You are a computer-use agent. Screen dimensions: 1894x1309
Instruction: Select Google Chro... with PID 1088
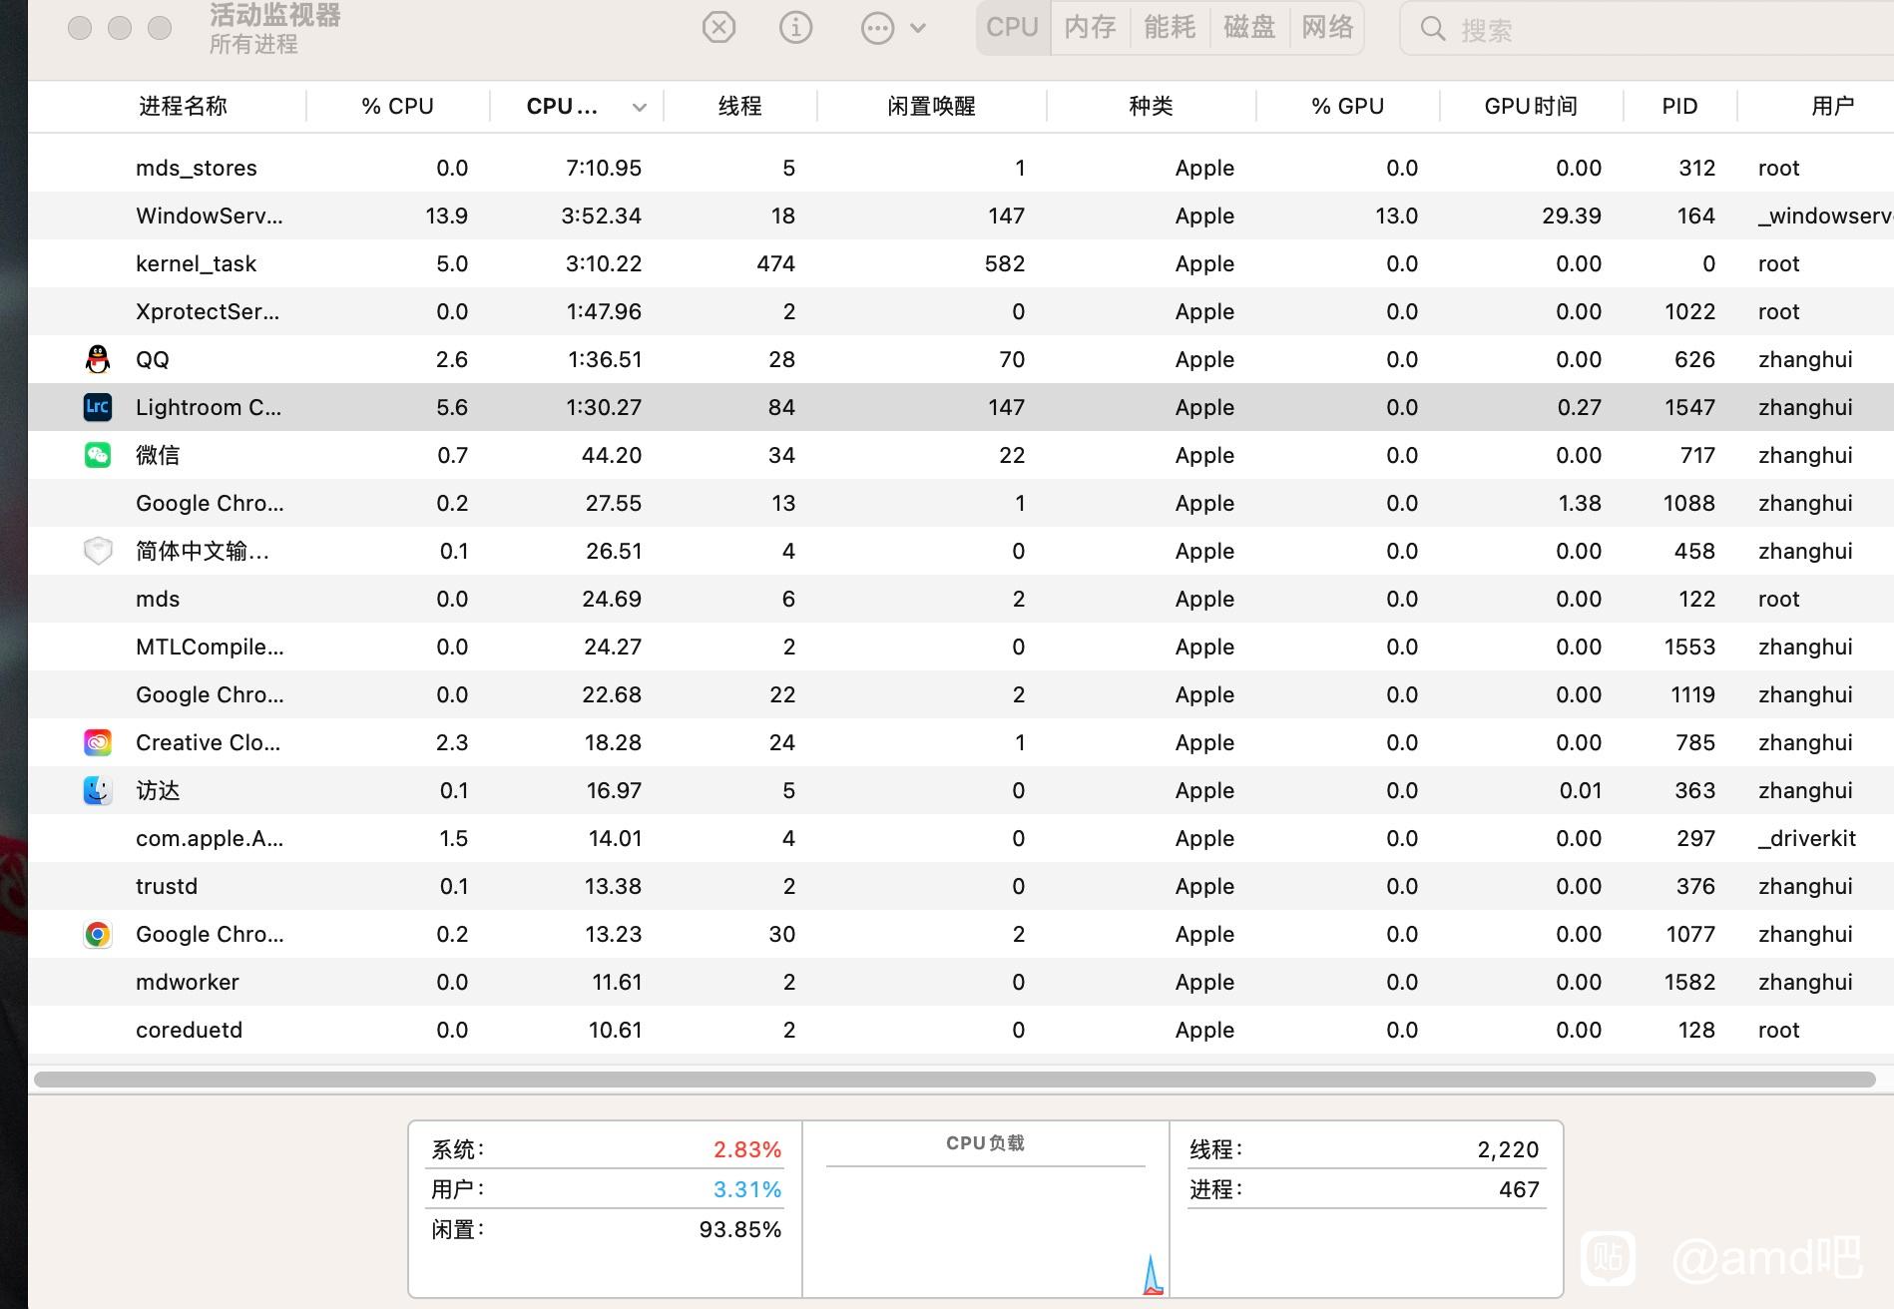(x=210, y=503)
